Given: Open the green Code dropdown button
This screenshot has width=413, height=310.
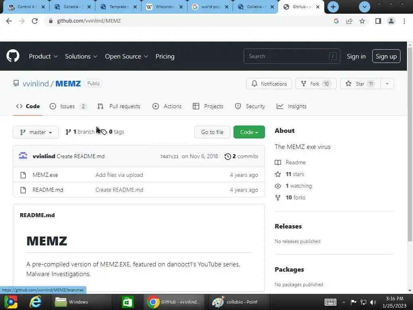Looking at the screenshot, I should [x=249, y=132].
